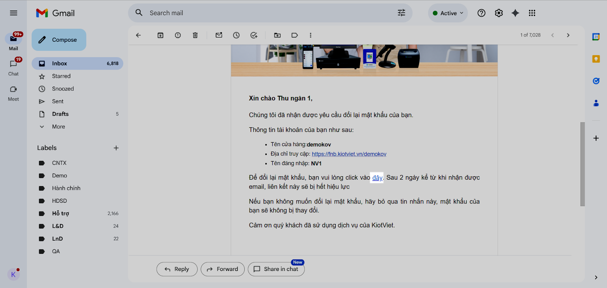Snooze this email using clock icon
The height and width of the screenshot is (288, 607).
click(236, 35)
